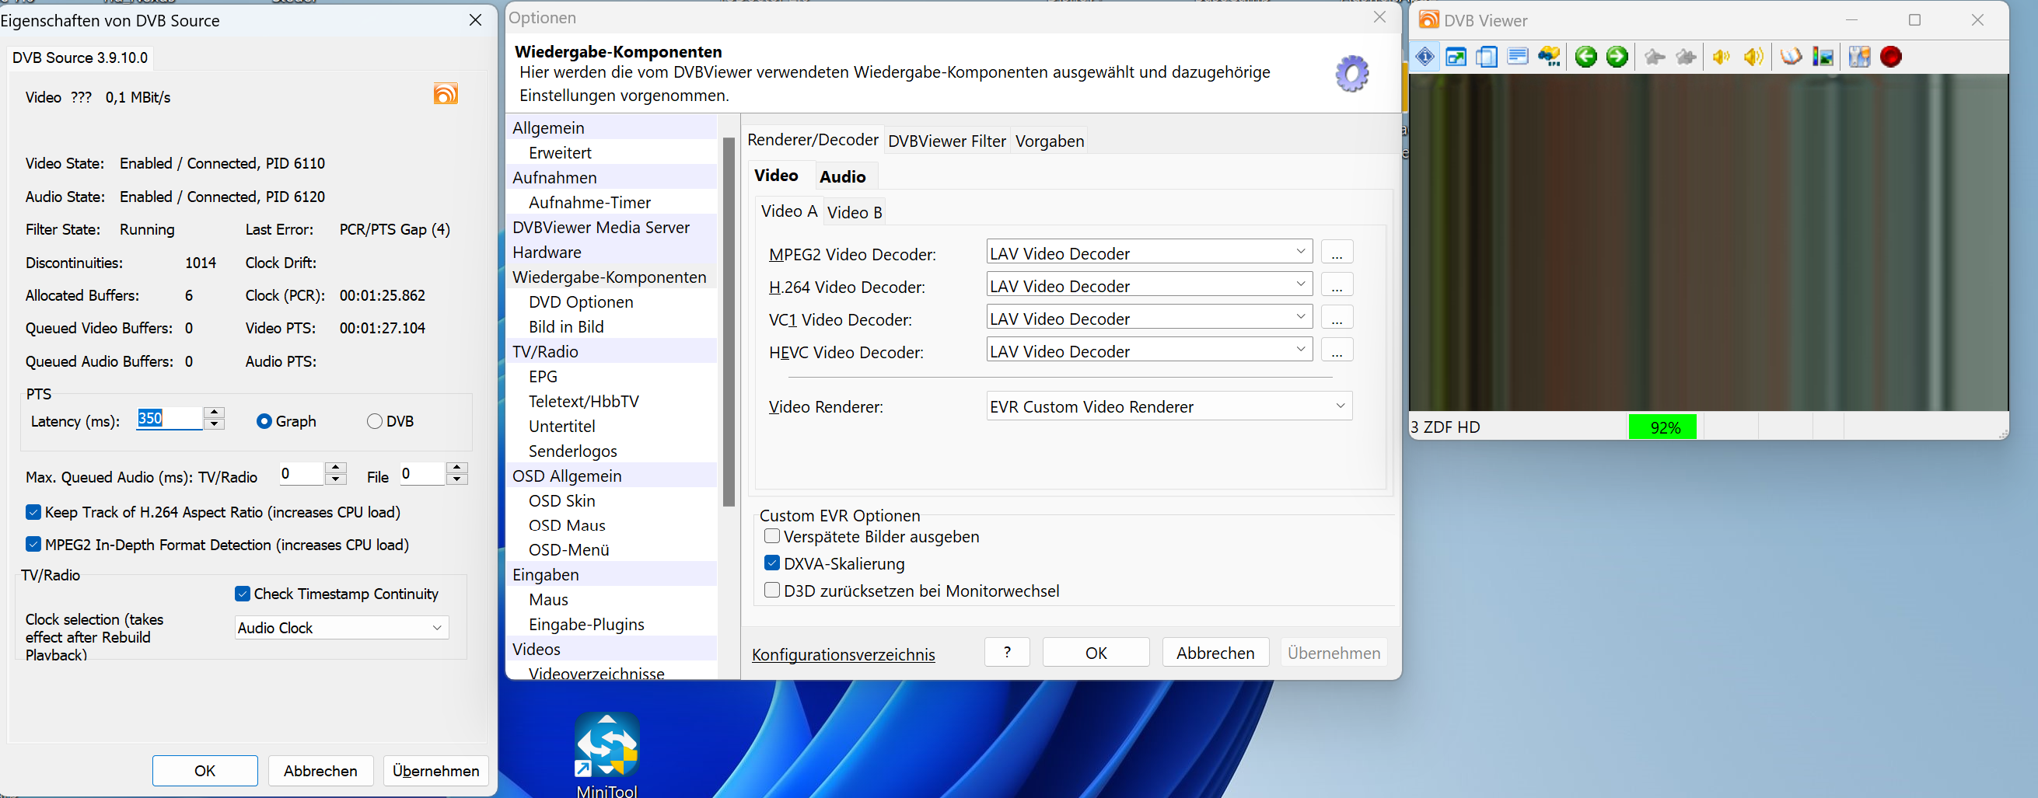Click the grey star-plus add favorite icon
Screen dimensions: 2038x798
[x=1686, y=57]
